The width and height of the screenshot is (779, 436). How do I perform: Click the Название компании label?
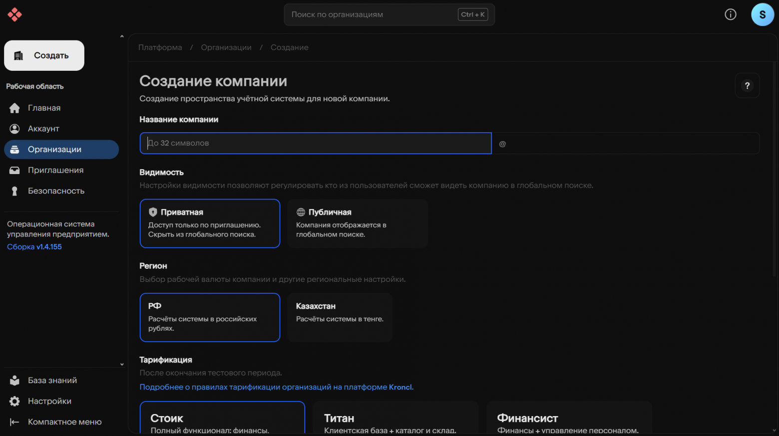click(x=179, y=119)
